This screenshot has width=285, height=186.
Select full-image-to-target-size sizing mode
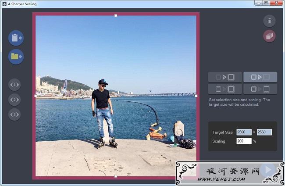click(x=225, y=77)
